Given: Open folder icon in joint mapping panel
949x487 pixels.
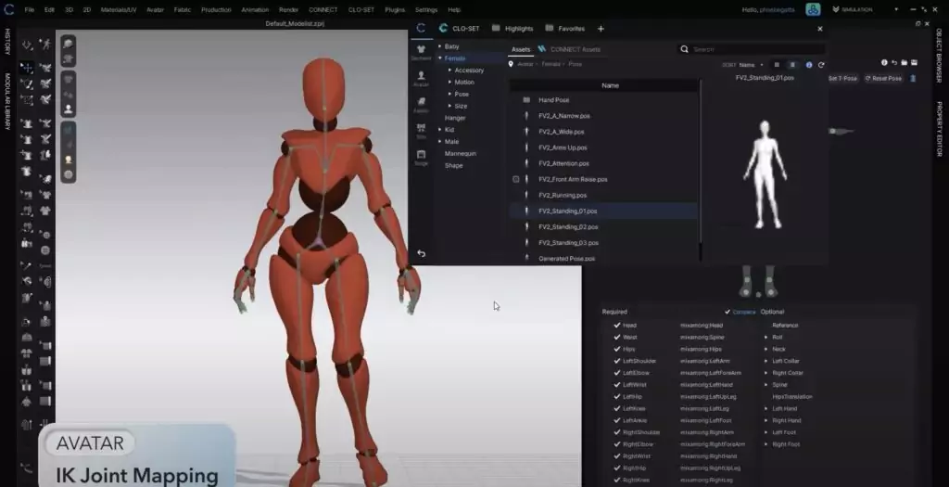Looking at the screenshot, I should (x=905, y=62).
